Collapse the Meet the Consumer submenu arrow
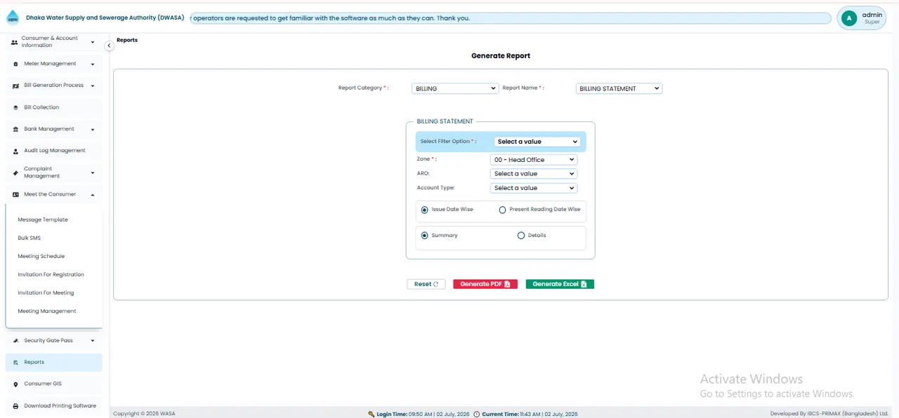This screenshot has height=418, width=899. 93,194
